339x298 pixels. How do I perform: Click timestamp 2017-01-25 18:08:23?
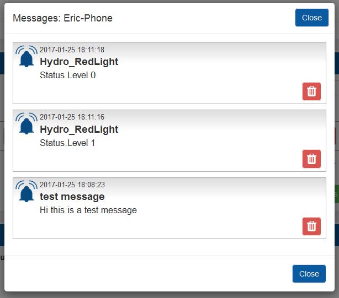point(72,185)
